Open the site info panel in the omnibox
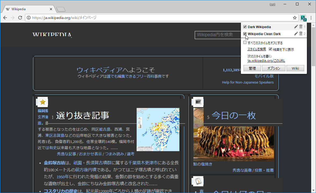316x193 pixels. coord(29,18)
